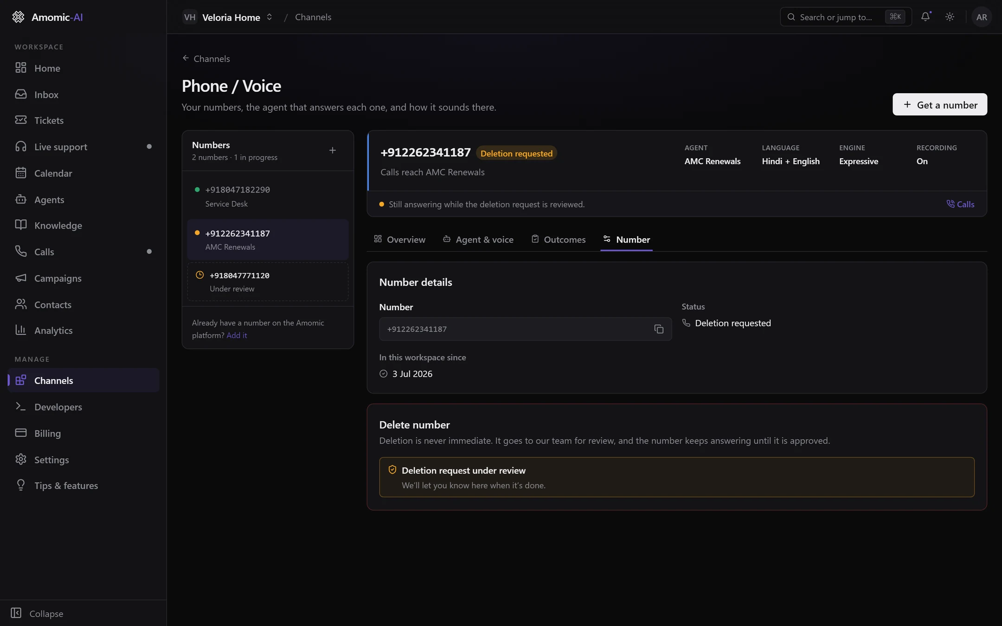Open Tips & features
The height and width of the screenshot is (626, 1002).
click(x=83, y=485)
